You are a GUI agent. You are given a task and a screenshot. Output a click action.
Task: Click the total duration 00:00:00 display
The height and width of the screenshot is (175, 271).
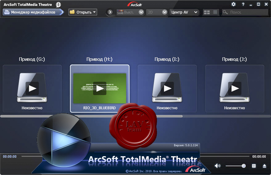[259, 156]
